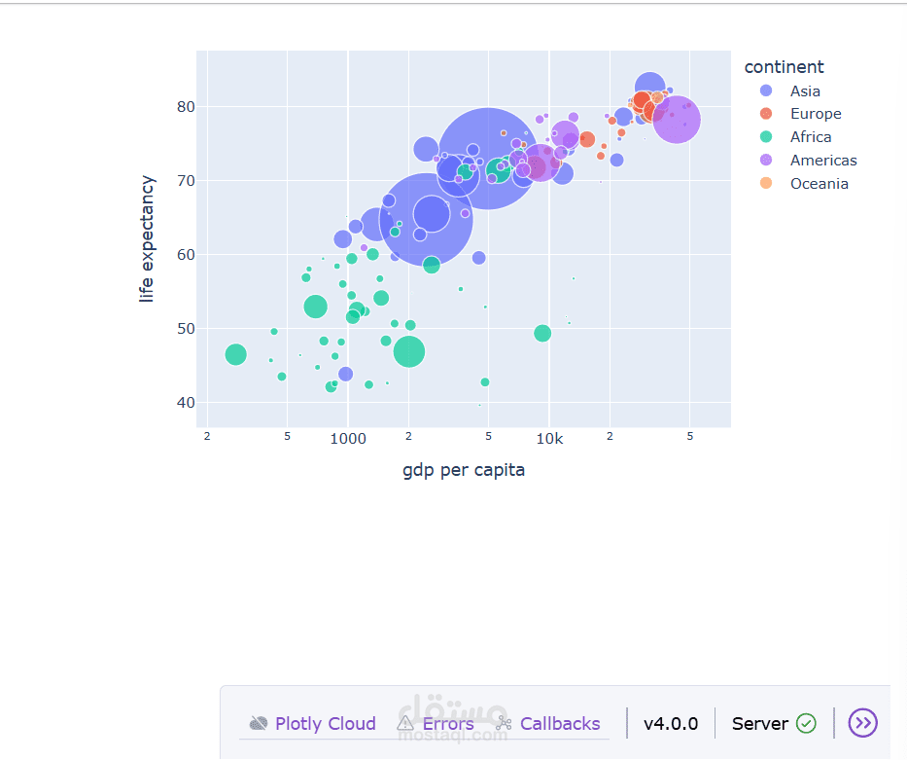Image resolution: width=907 pixels, height=760 pixels.
Task: Open the Plotly Cloud link
Action: coord(326,724)
